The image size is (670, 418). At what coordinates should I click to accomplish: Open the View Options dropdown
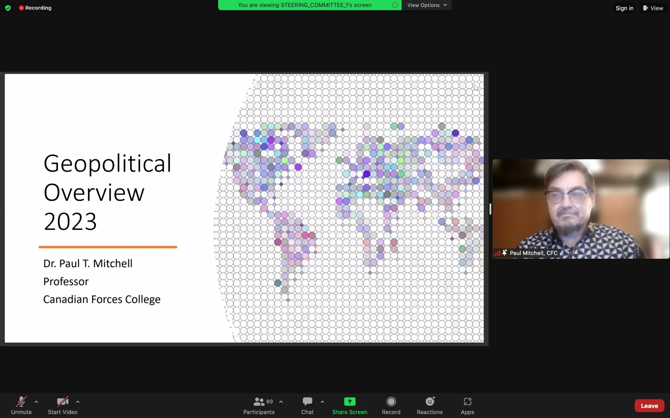coord(427,5)
